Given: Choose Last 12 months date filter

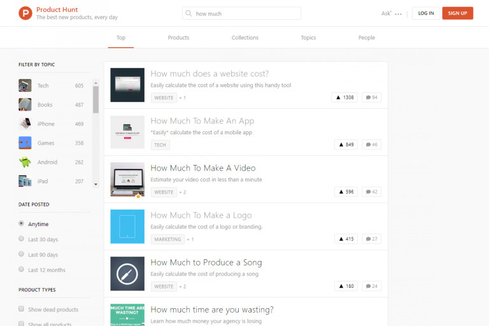Looking at the screenshot, I should pos(22,270).
